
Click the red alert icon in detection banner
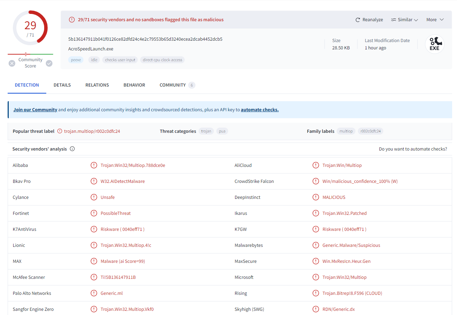[72, 20]
